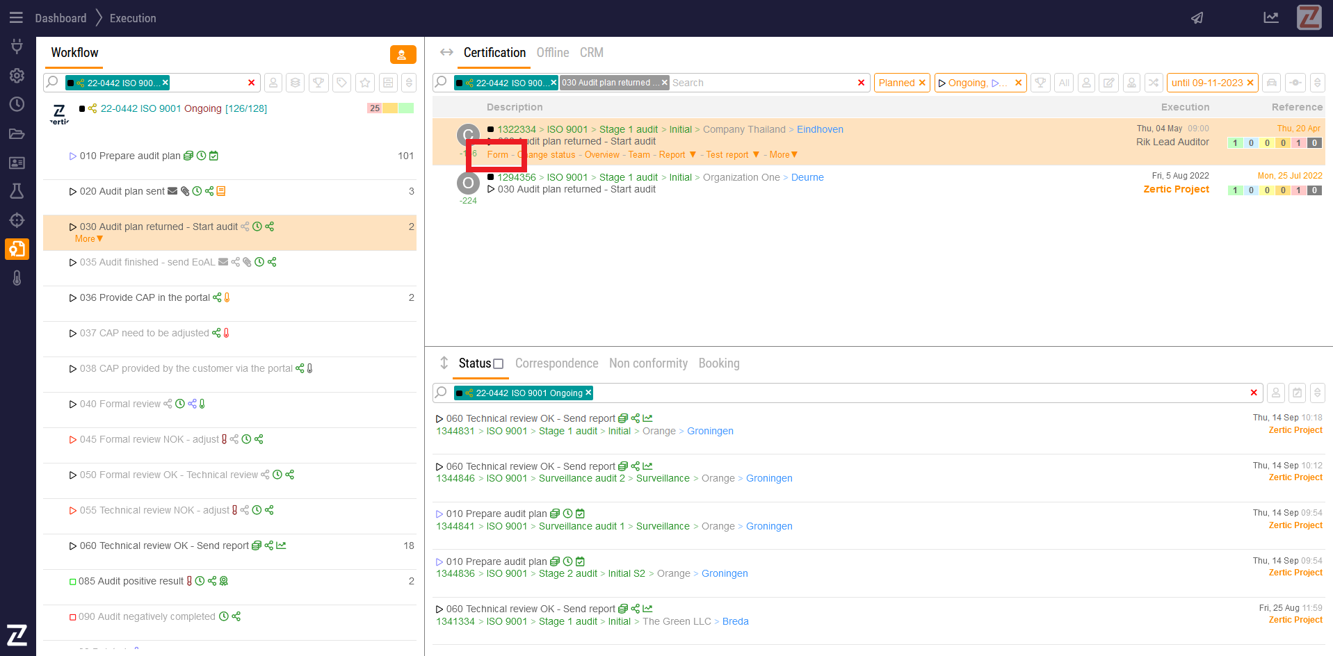Open the hamburger menu in top bar
This screenshot has height=656, width=1333.
click(16, 18)
